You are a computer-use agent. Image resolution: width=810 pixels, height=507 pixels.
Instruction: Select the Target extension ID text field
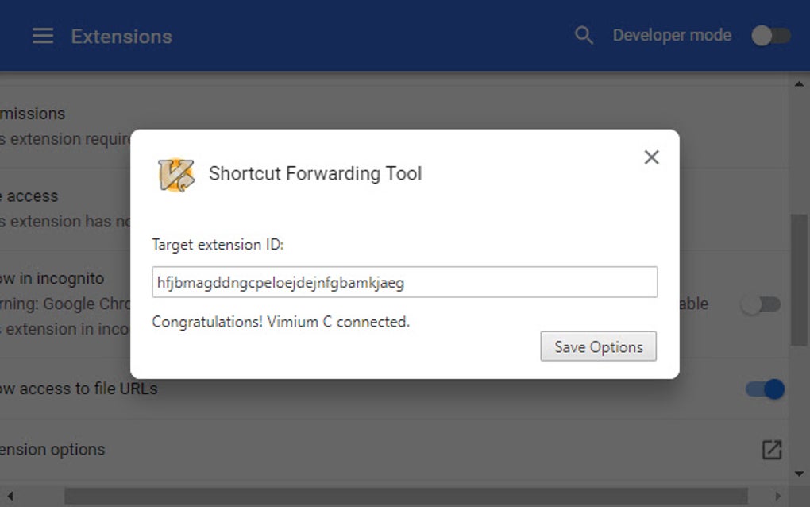click(x=405, y=282)
